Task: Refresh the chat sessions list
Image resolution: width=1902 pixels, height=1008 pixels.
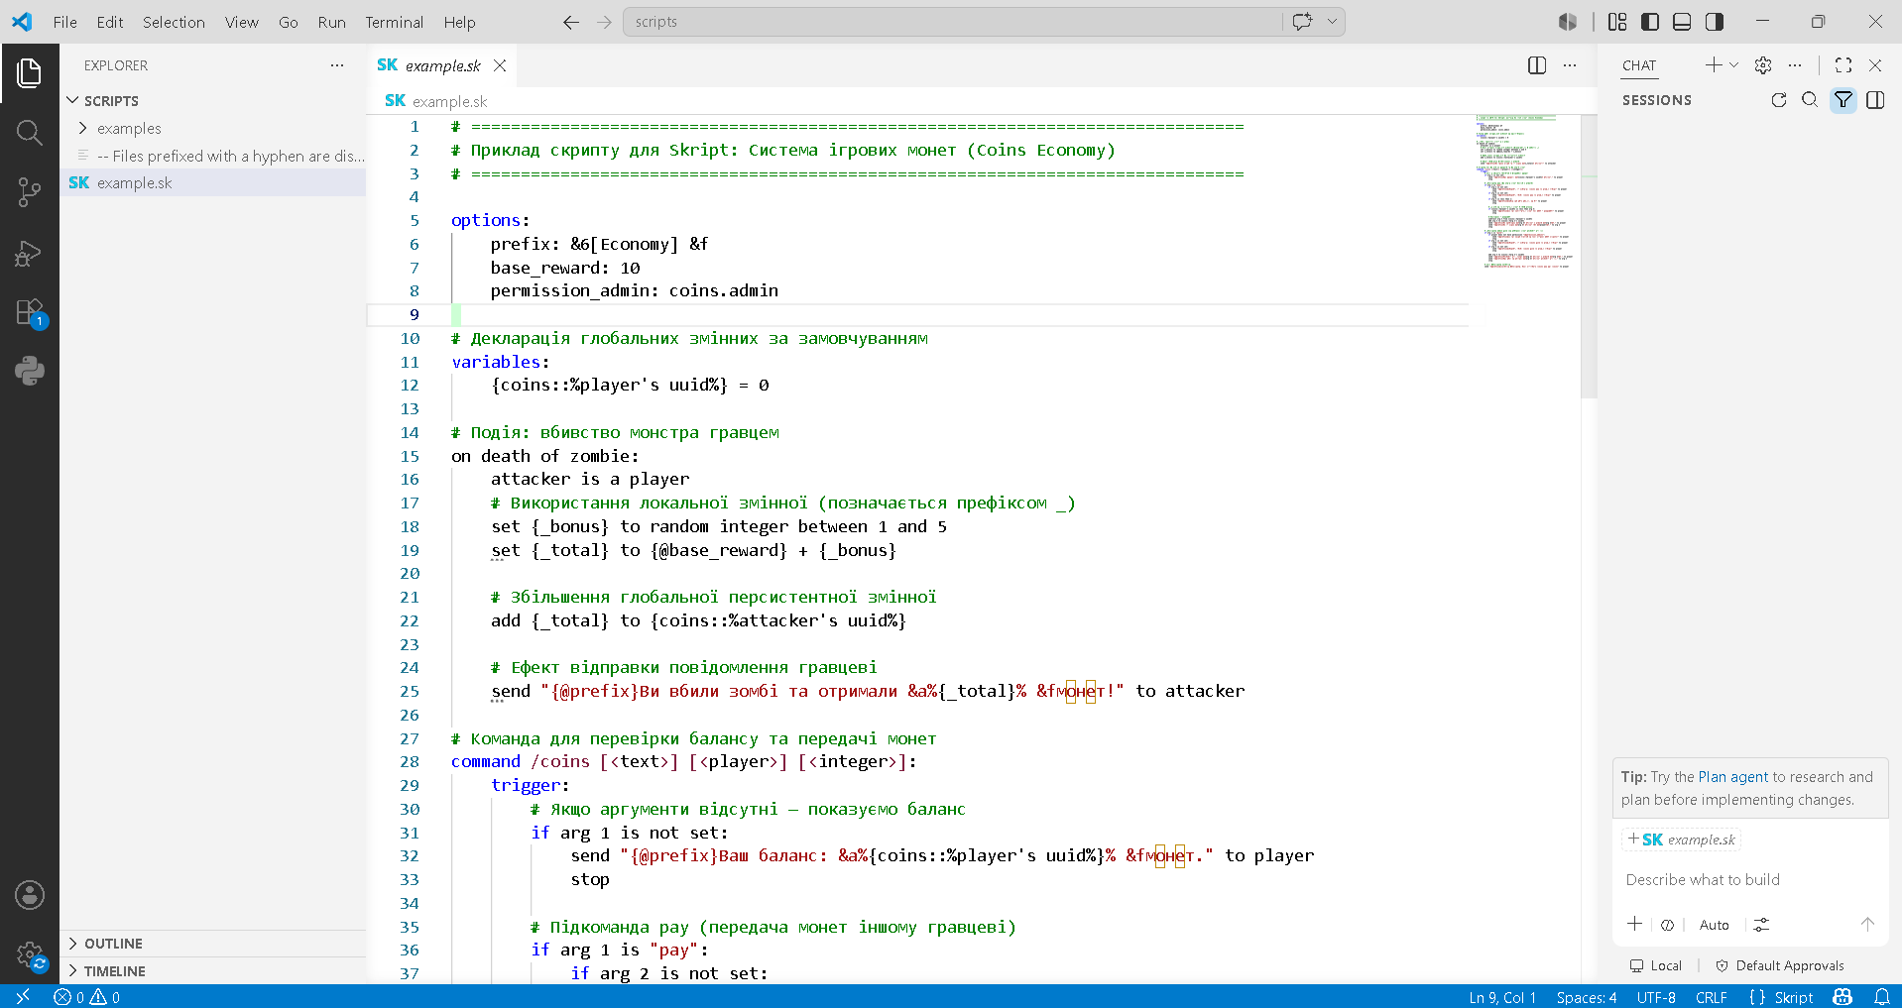Action: (1779, 100)
